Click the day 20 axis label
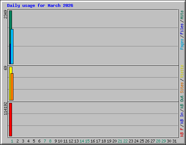Screen dimensions: 186x145 [114, 141]
